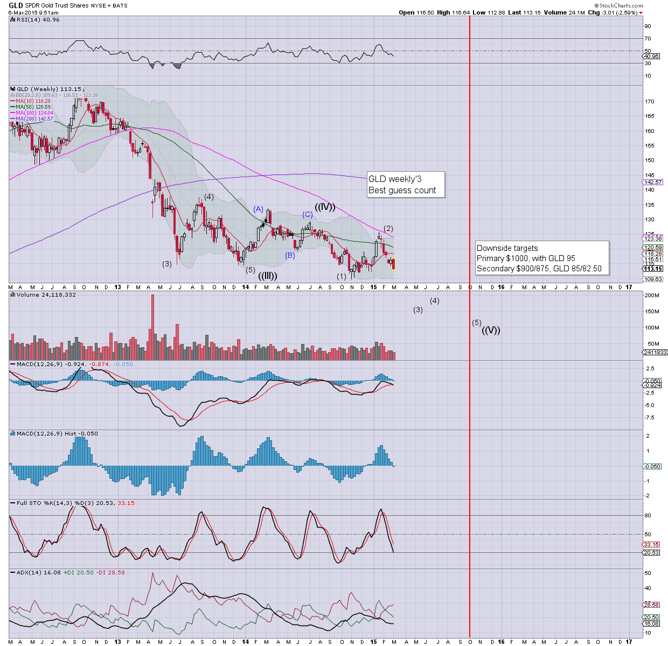The image size is (668, 646).
Task: Click the tallest red volume spike bar
Action: pos(152,327)
